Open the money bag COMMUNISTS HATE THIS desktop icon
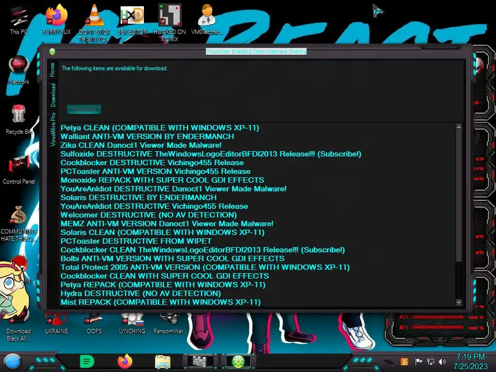 (x=19, y=223)
